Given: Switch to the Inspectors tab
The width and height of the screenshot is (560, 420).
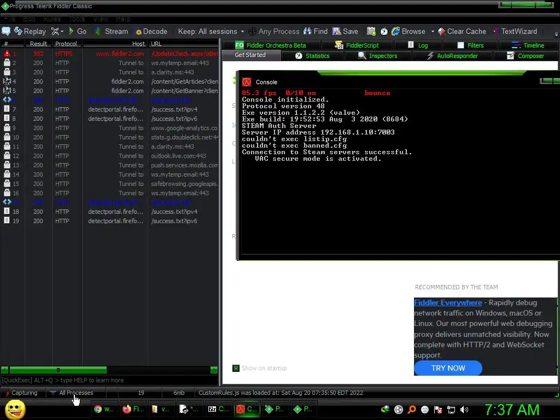Looking at the screenshot, I should [x=377, y=56].
